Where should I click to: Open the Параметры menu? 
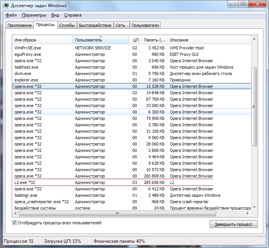tap(34, 15)
